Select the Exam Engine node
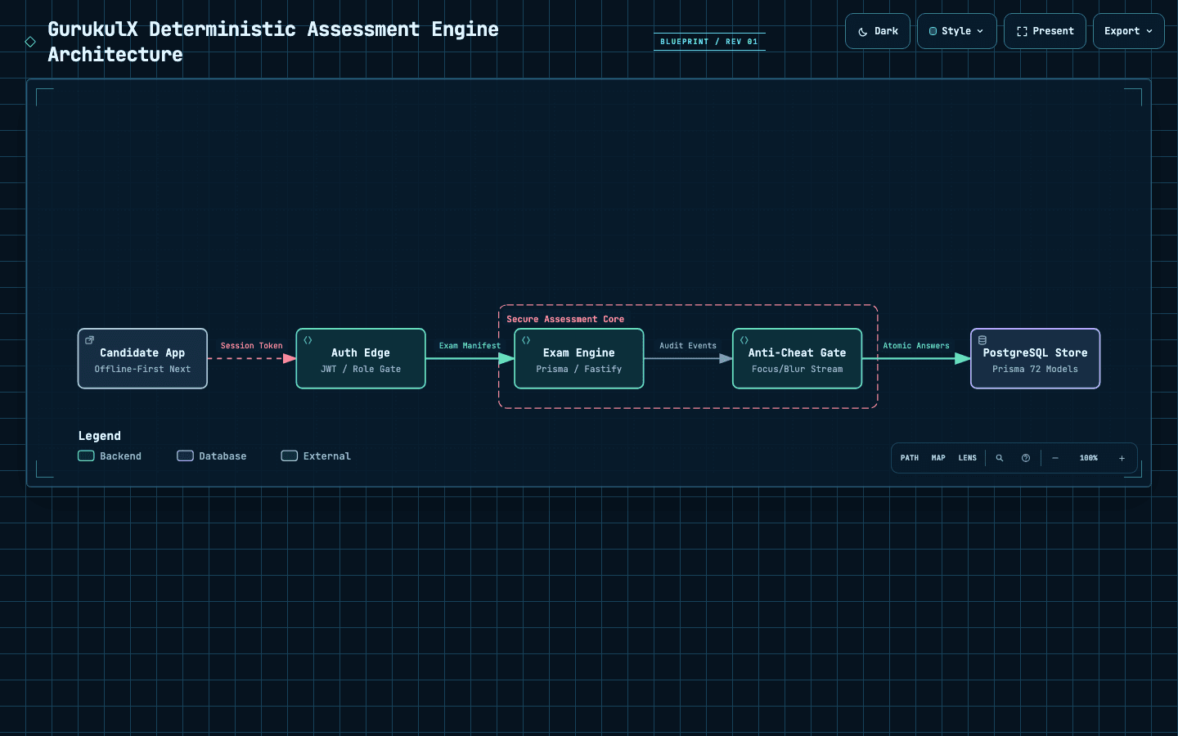 [579, 358]
